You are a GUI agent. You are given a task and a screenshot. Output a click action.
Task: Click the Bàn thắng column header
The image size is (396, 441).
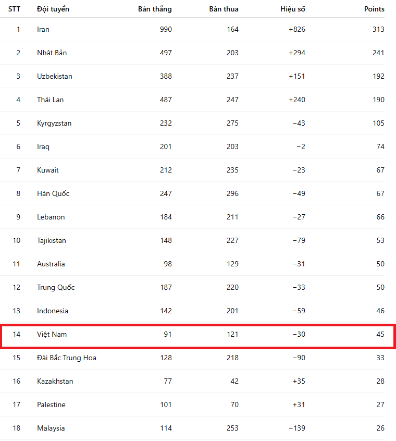click(155, 9)
